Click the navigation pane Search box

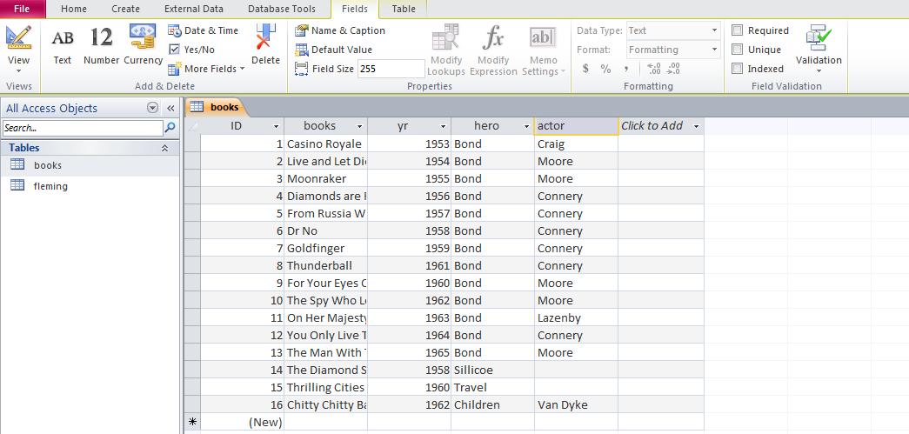click(83, 128)
